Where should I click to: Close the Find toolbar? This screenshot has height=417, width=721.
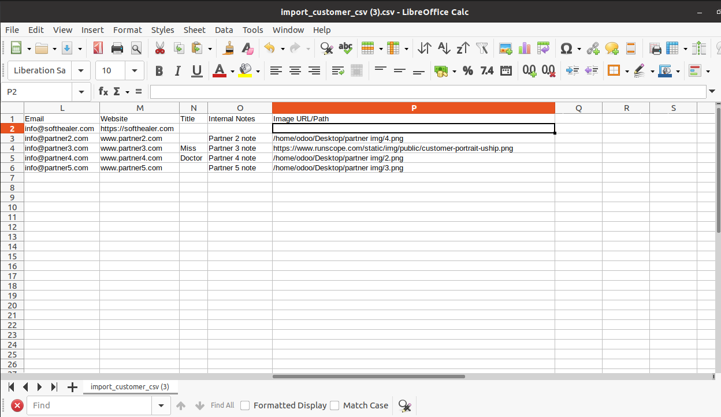coord(17,405)
